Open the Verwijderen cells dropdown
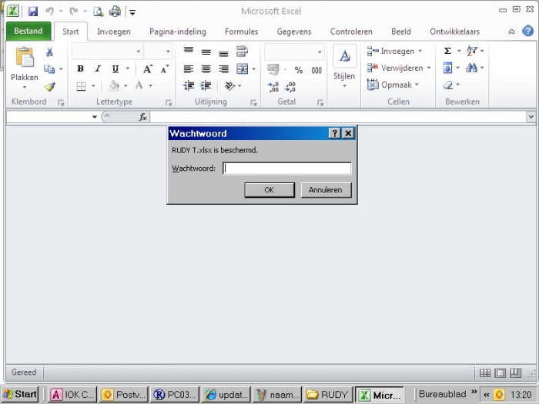539x404 pixels. (429, 68)
